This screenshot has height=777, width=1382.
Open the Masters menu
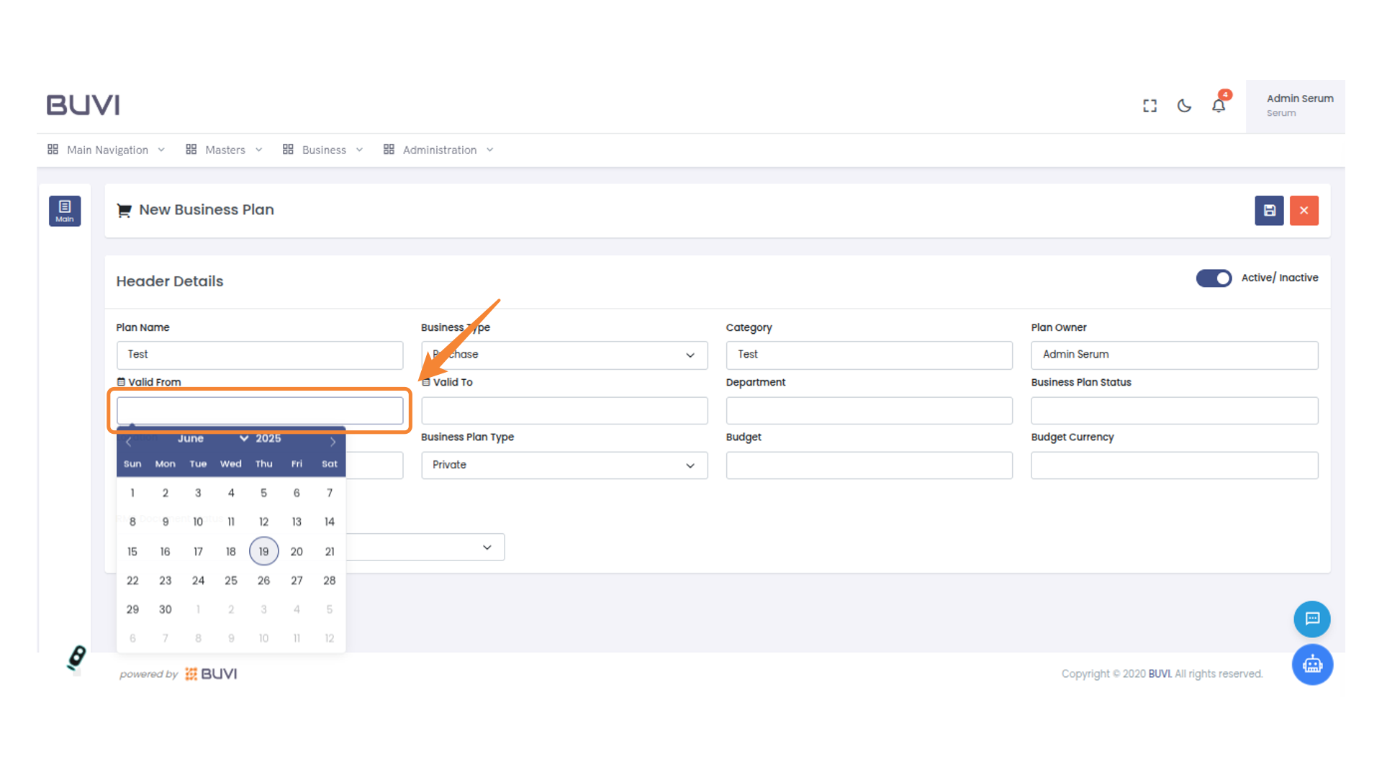coord(224,150)
